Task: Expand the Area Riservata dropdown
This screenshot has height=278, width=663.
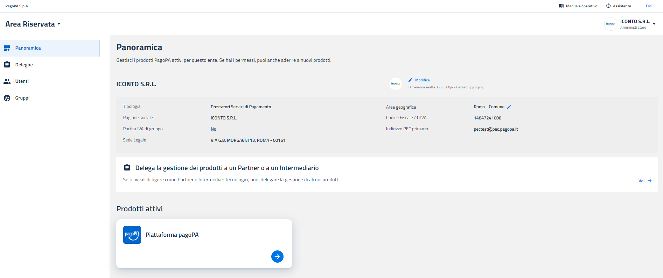Action: [x=59, y=24]
